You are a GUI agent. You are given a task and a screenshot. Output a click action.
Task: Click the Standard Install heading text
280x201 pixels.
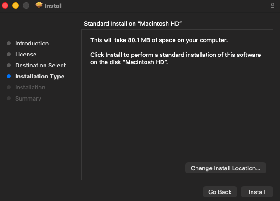pyautogui.click(x=137, y=23)
